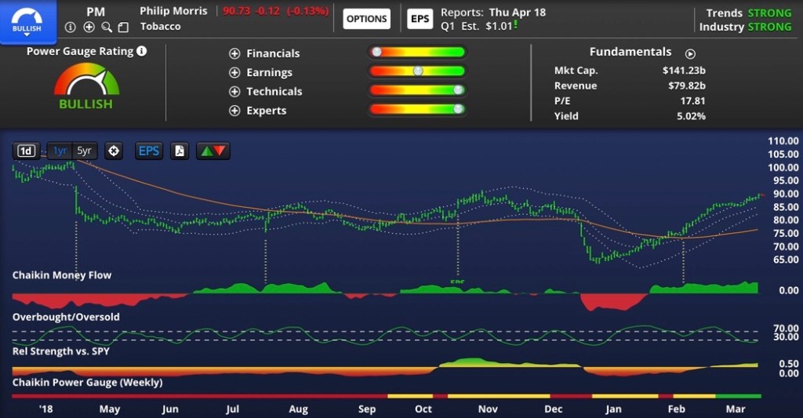Click the Fundamentals play arrow icon
The width and height of the screenshot is (803, 418).
[690, 54]
